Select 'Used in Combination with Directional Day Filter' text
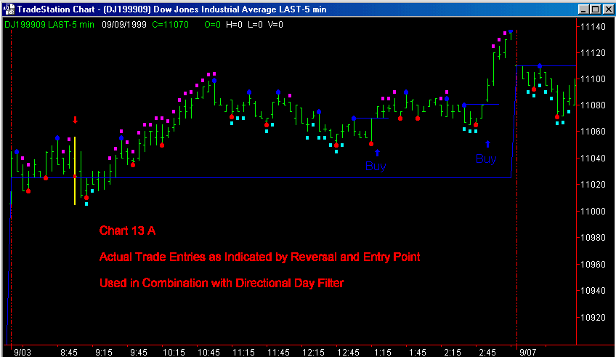Viewport: 616px width, 357px height. tap(222, 283)
